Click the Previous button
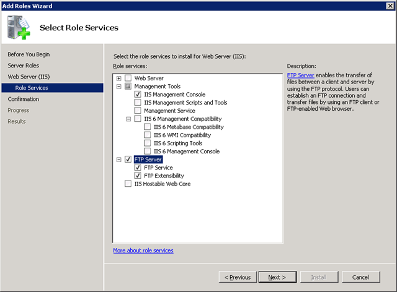This screenshot has height=292, width=397. tap(238, 277)
